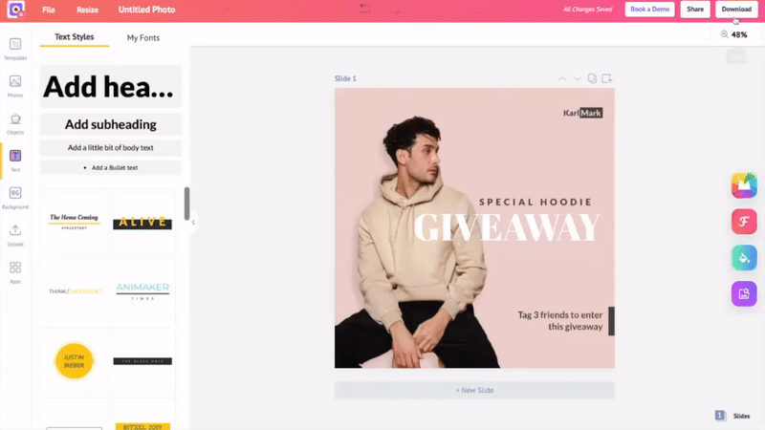Image resolution: width=765 pixels, height=430 pixels.
Task: Open the Objects panel
Action: pos(15,123)
